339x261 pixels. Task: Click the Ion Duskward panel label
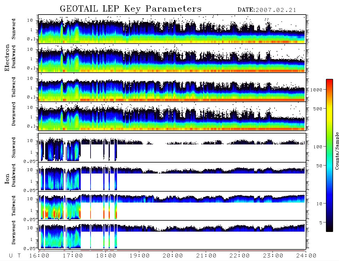[14, 176]
